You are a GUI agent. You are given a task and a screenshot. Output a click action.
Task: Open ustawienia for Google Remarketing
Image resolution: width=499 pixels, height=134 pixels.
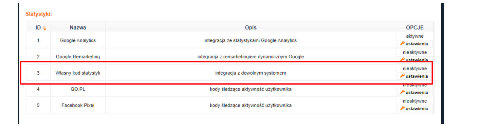click(415, 60)
